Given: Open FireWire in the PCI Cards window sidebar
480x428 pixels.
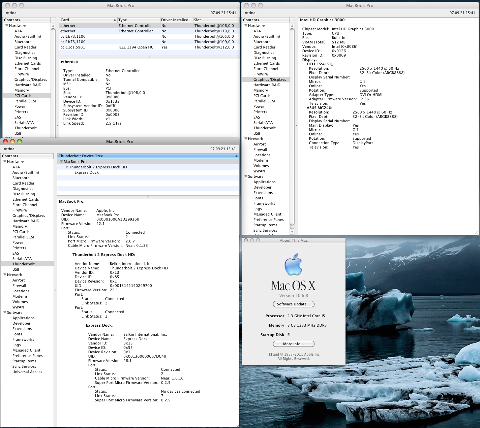Looking at the screenshot, I should coord(22,74).
